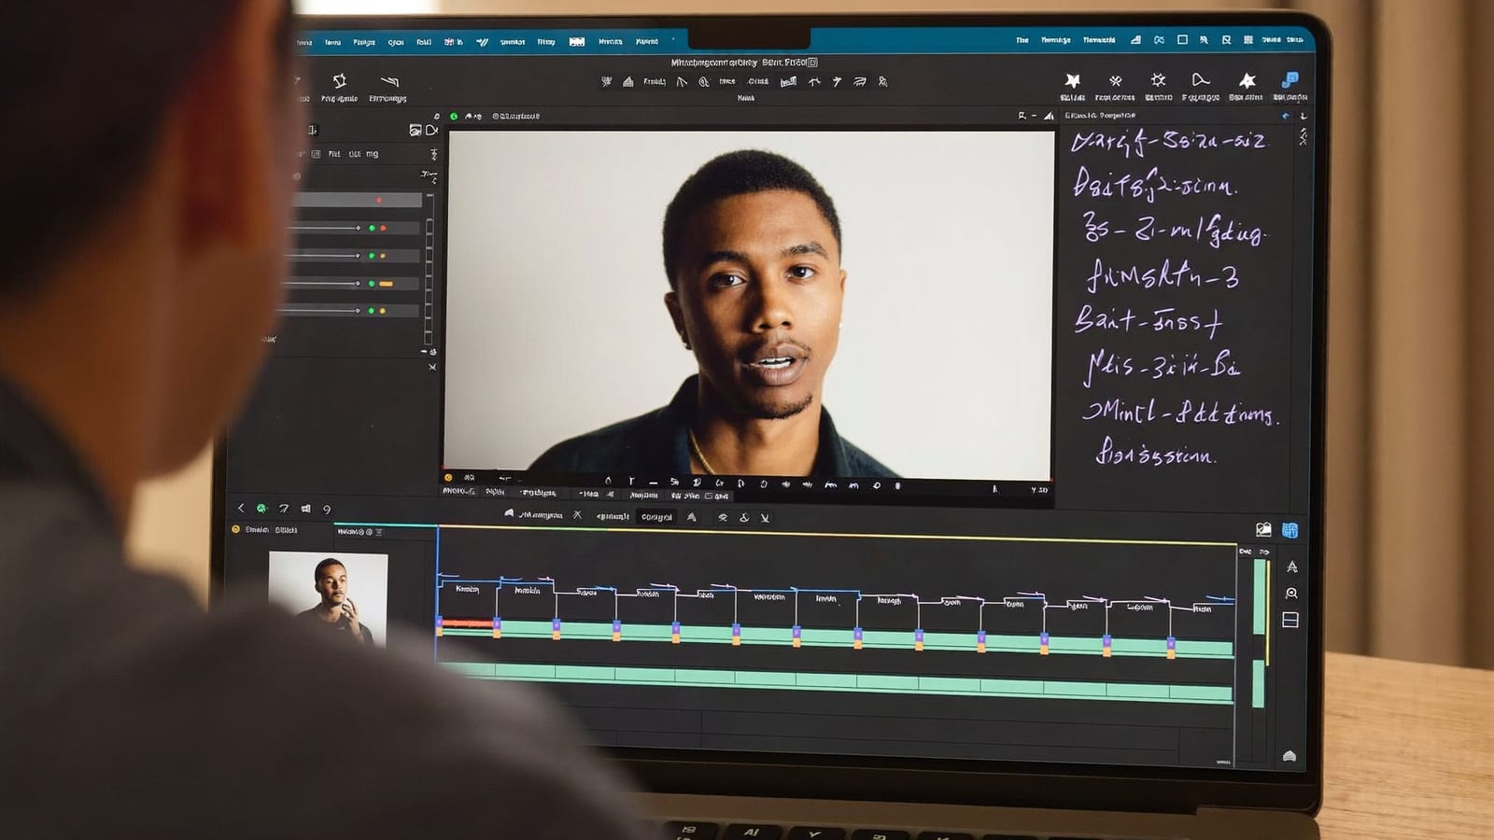Adjust the topmost slider handle in the left panel
The image size is (1494, 840).
pyautogui.click(x=358, y=228)
